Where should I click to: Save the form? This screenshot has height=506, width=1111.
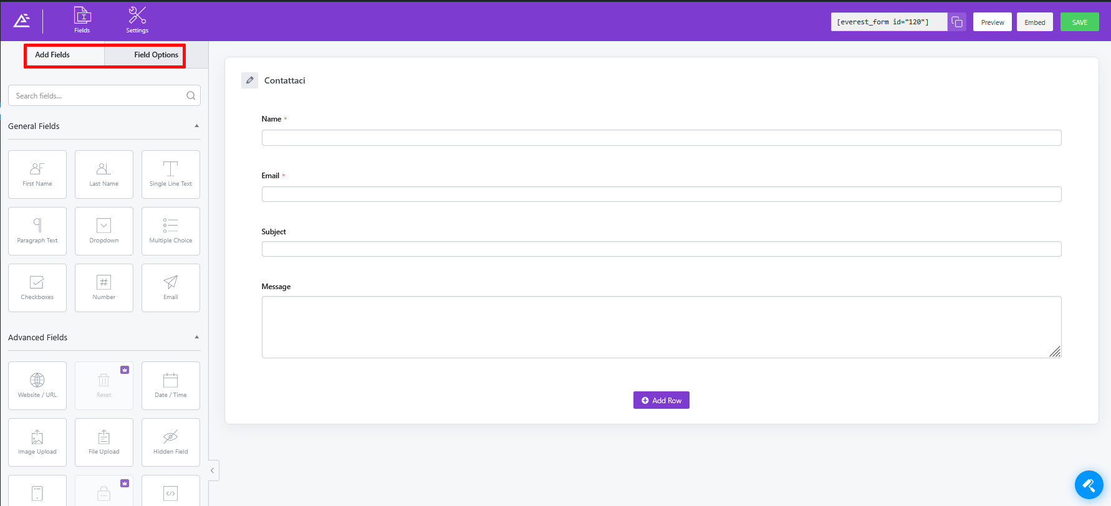coord(1080,22)
